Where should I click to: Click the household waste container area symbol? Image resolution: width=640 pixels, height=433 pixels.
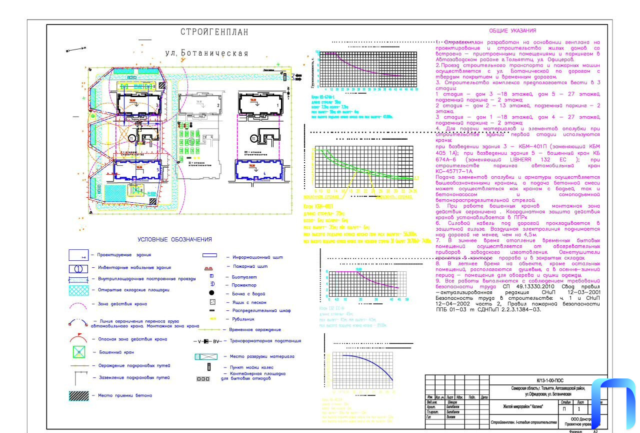203,379
